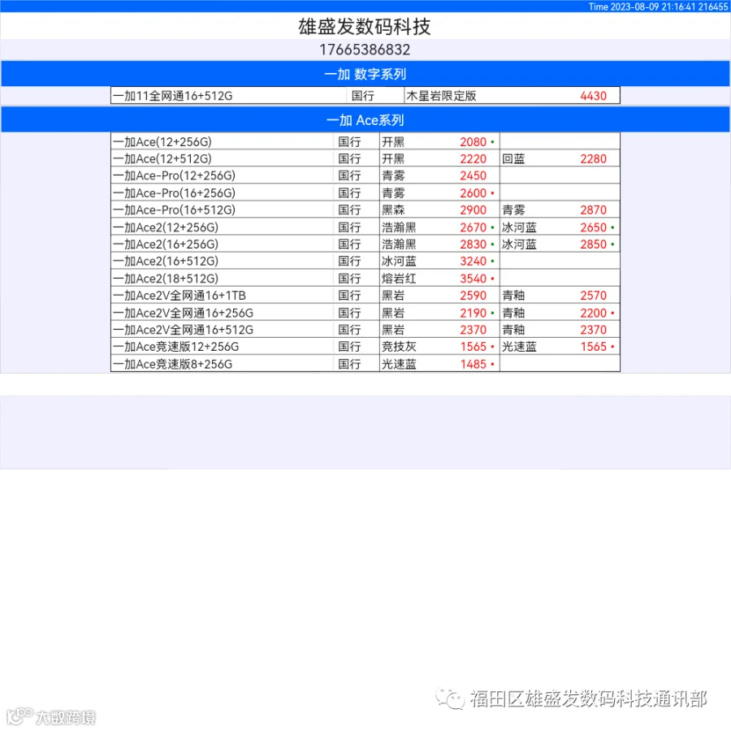
Task: Select the timestamp "Time 2023-08-09 21:16:41"
Action: pyautogui.click(x=642, y=6)
